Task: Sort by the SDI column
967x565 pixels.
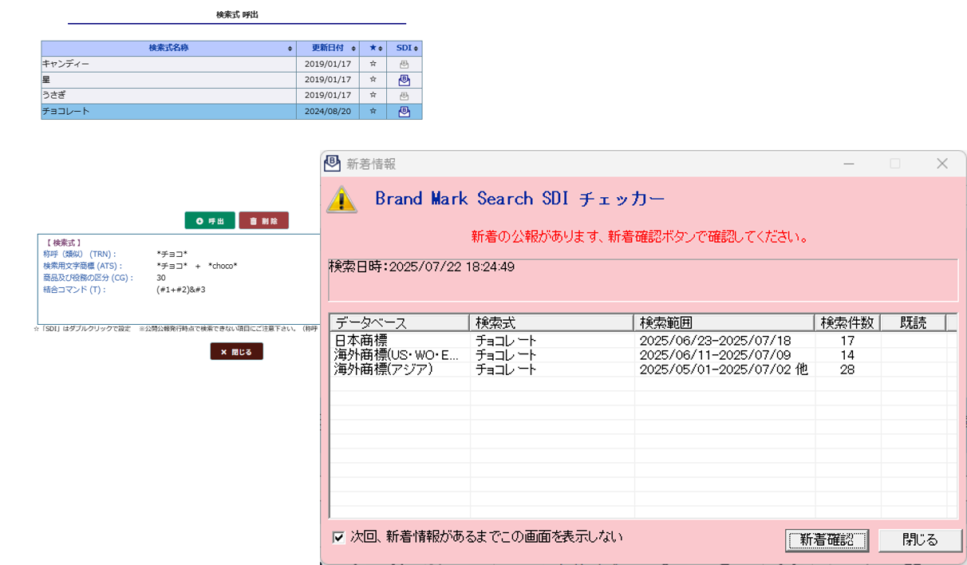Action: click(x=405, y=49)
